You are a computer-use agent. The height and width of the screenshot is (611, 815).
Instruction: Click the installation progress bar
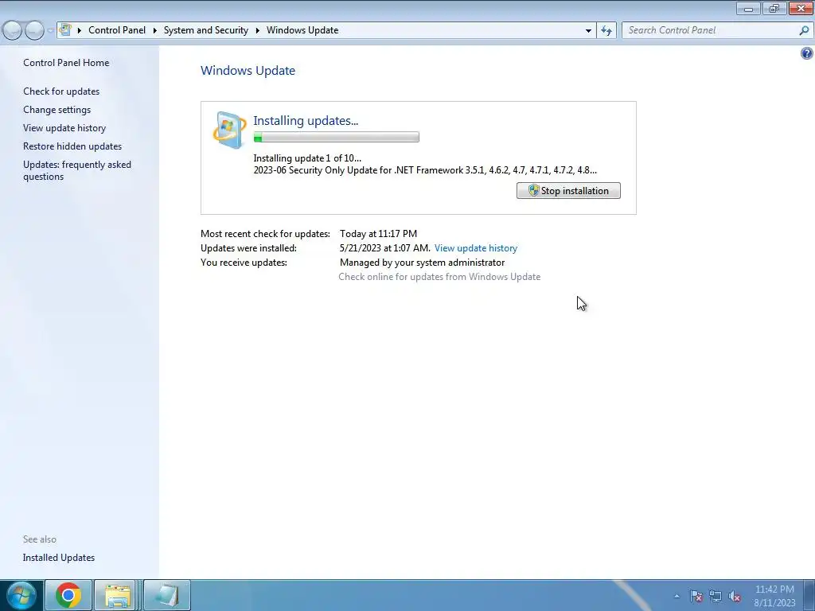pos(337,137)
